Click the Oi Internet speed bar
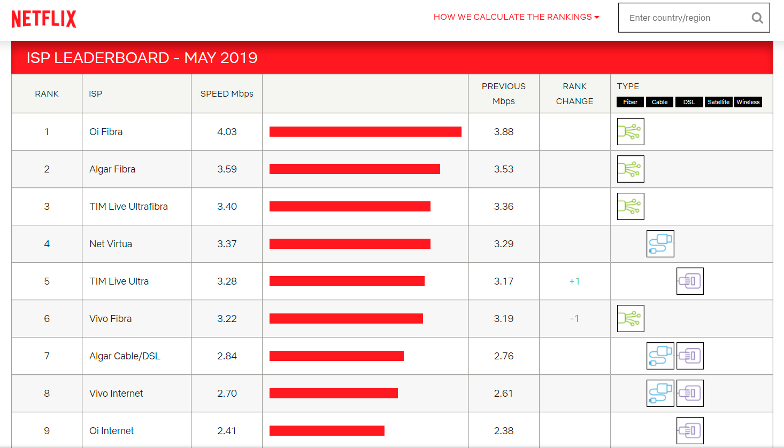 tap(327, 430)
